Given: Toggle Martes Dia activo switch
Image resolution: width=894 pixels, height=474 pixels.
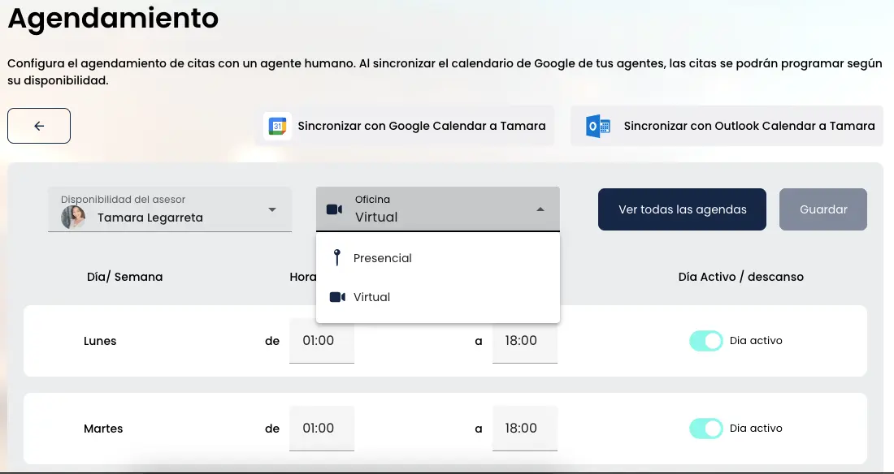Looking at the screenshot, I should 705,429.
